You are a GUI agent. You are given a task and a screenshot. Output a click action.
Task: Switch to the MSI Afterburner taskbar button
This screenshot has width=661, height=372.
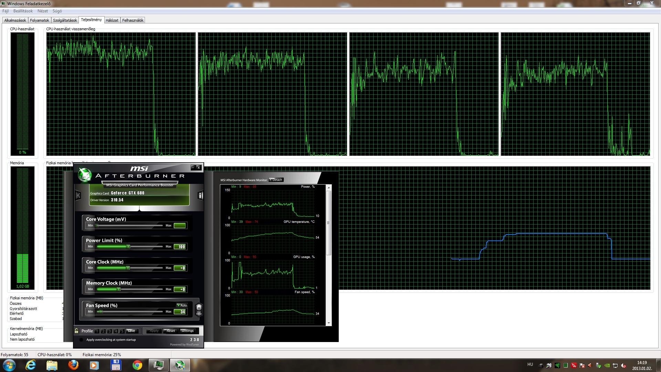(x=180, y=365)
